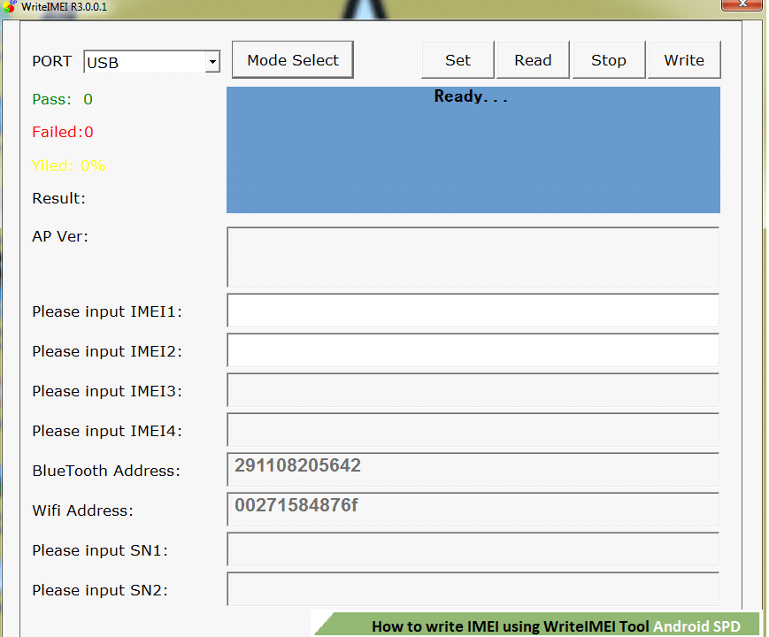Click the 'Wifi Address:' label
Image resolution: width=769 pixels, height=637 pixels.
83,510
